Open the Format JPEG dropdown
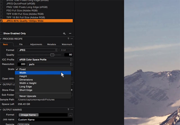This screenshot has width=180, height=125. pos(37,50)
